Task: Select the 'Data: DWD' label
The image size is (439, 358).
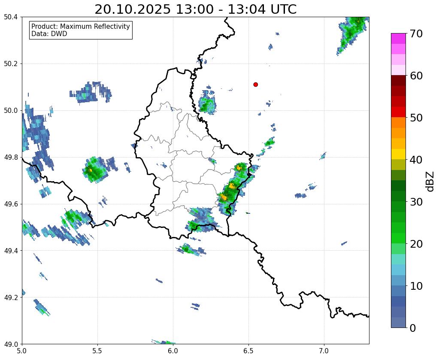Action: pos(49,34)
